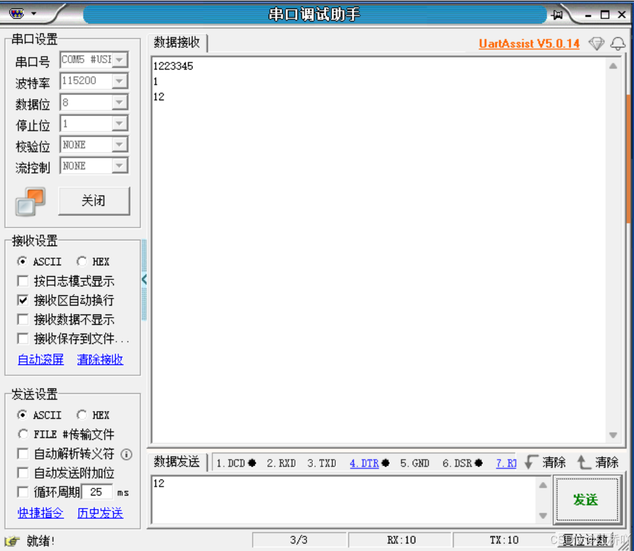The width and height of the screenshot is (634, 551).
Task: Open the title bar menu dropdown arrow
Action: [34, 13]
